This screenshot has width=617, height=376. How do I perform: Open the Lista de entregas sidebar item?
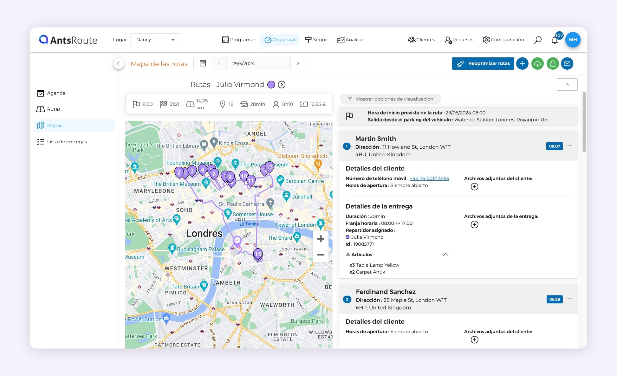point(67,142)
